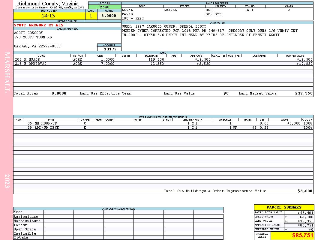Click market value $17,850

pos(305,64)
